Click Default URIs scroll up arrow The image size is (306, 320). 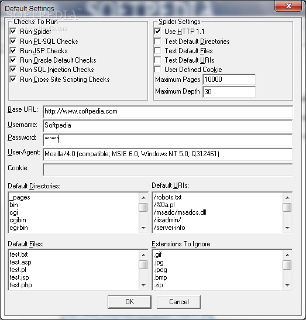click(287, 198)
